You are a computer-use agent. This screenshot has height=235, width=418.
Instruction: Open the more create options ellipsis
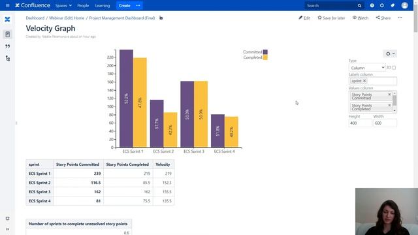click(138, 6)
